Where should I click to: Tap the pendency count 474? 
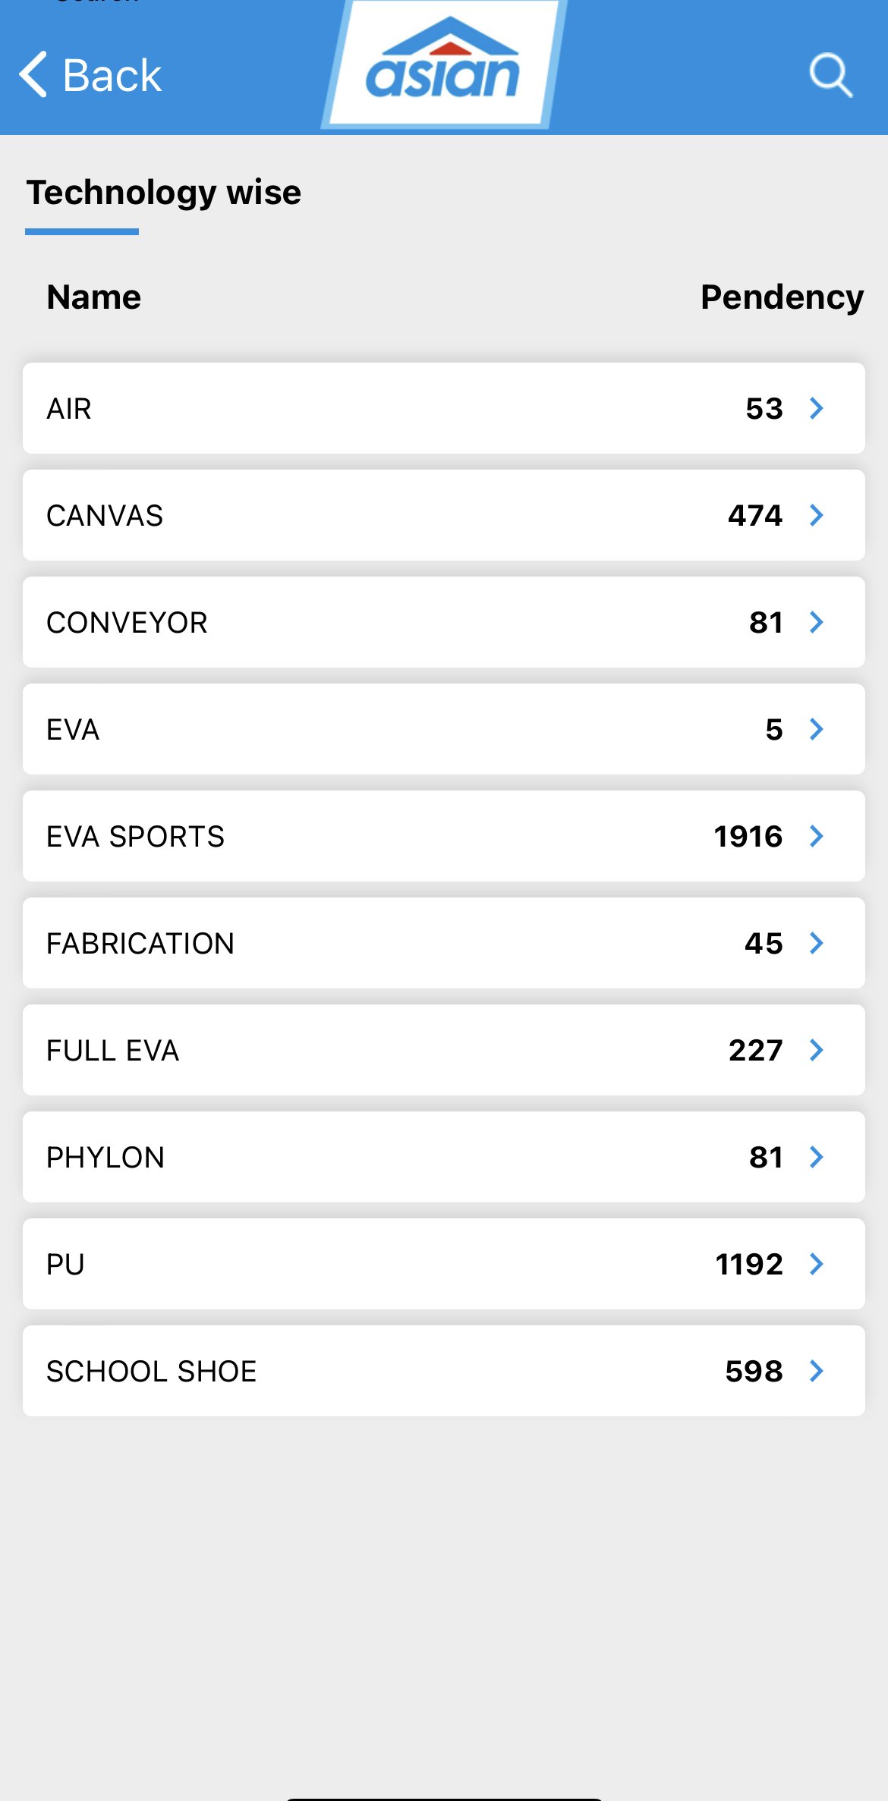pos(754,515)
